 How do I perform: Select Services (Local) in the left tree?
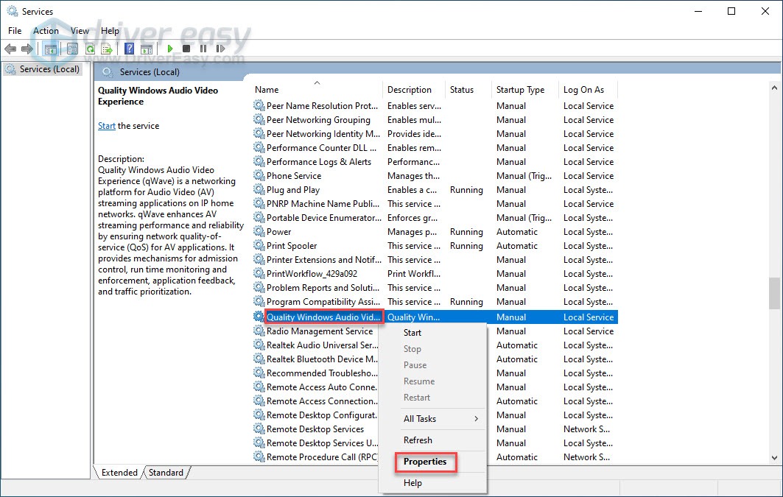[49, 69]
